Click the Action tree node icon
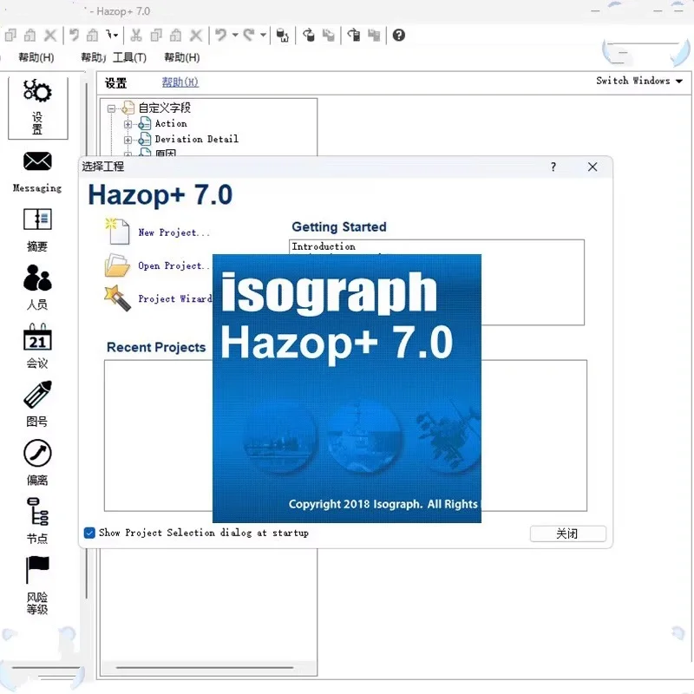The image size is (694, 694). coord(144,123)
